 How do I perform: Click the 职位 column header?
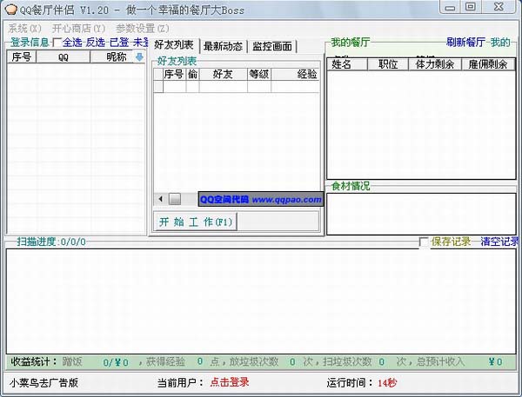(388, 64)
